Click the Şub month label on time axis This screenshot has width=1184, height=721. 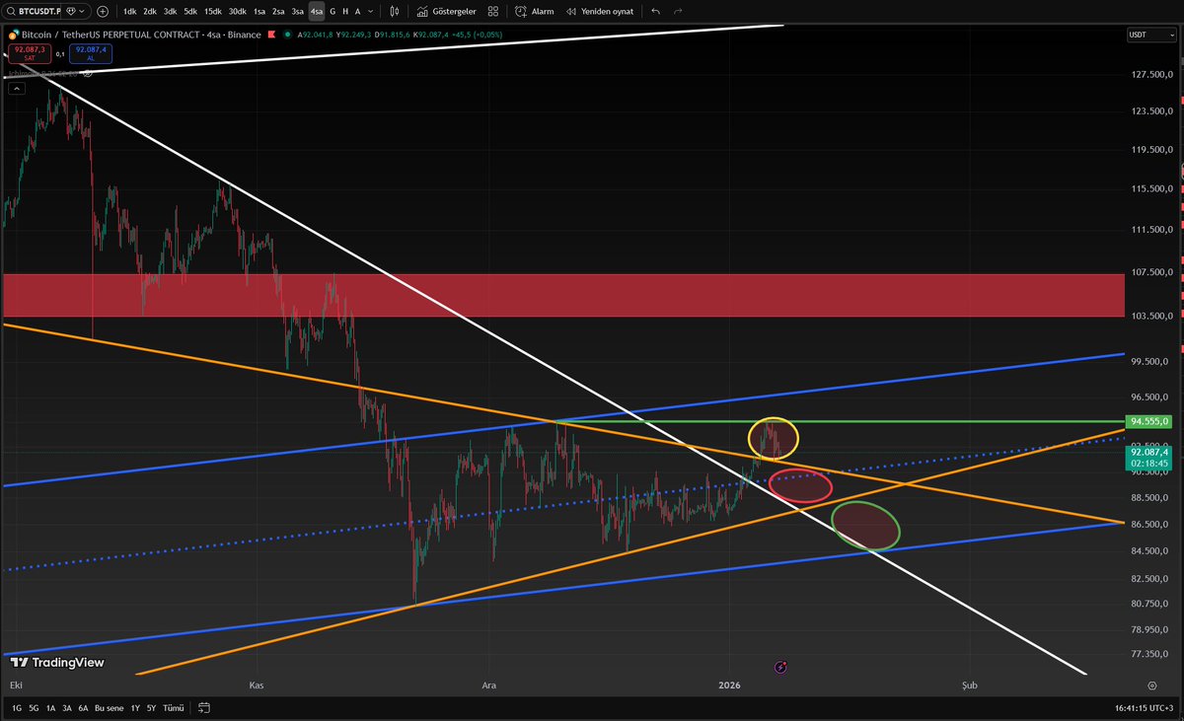969,684
